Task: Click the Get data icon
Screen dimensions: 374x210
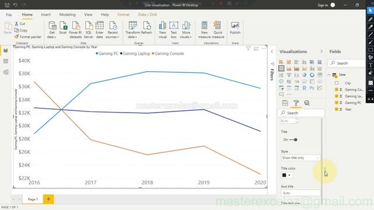Action: [x=52, y=26]
